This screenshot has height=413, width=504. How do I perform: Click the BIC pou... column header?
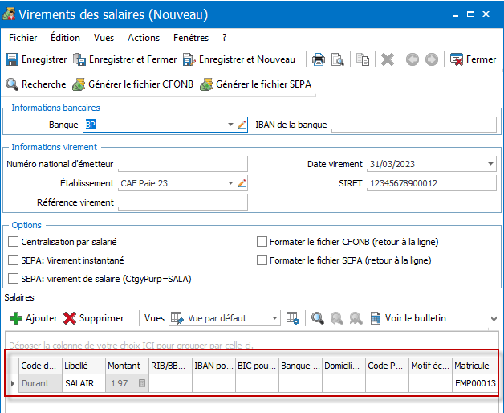257,366
